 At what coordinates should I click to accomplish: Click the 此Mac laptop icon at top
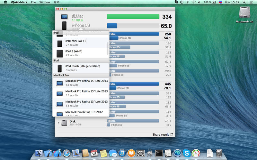[x=64, y=17]
